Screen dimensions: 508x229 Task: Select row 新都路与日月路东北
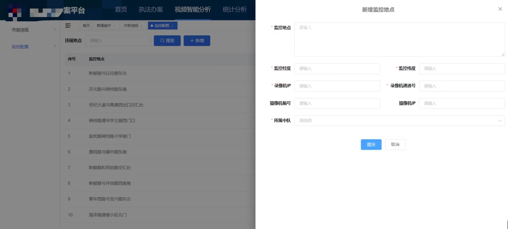tap(159, 73)
